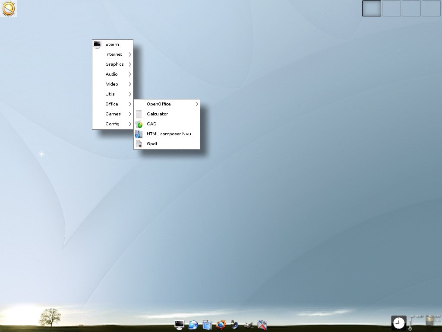Click the Calculator document icon
Viewport: 442px width, 332px height.
[x=139, y=114]
